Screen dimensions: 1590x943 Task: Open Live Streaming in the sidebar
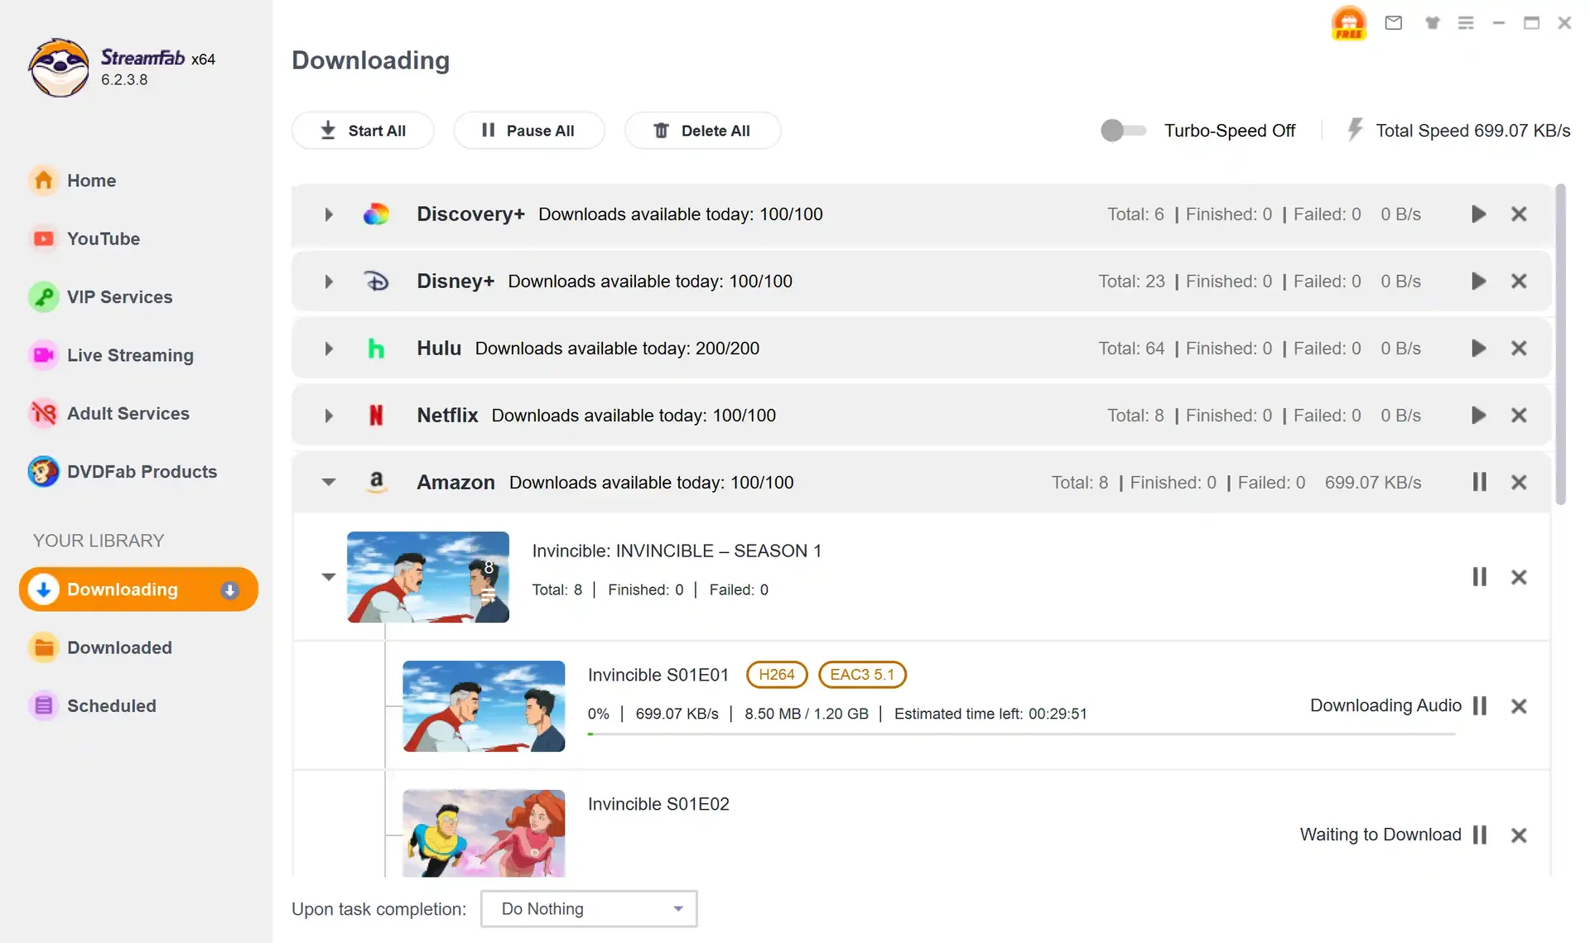pyautogui.click(x=111, y=355)
